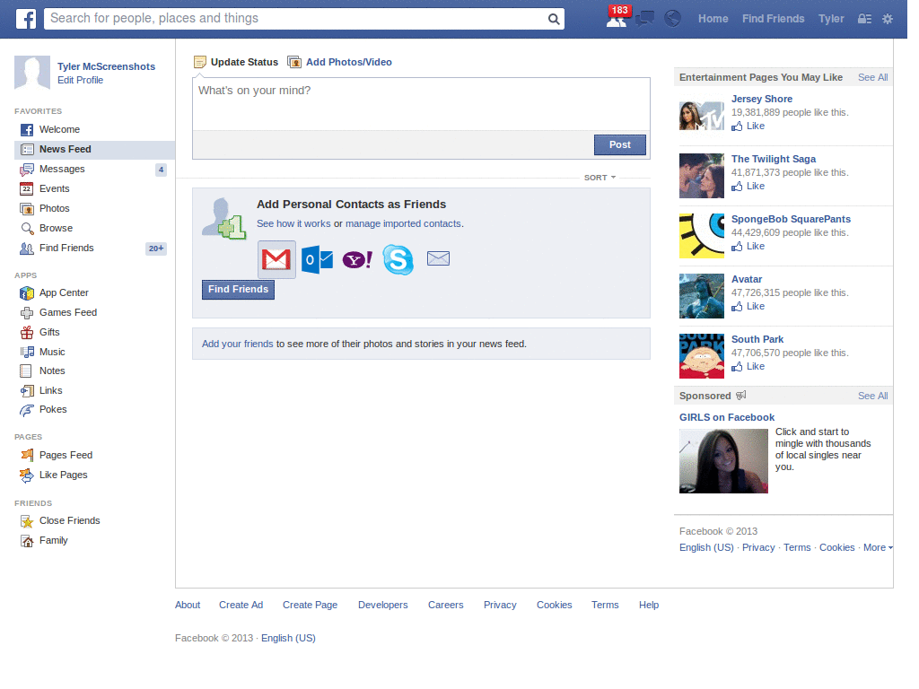
Task: Select the Gmail contacts icon
Action: click(x=276, y=259)
